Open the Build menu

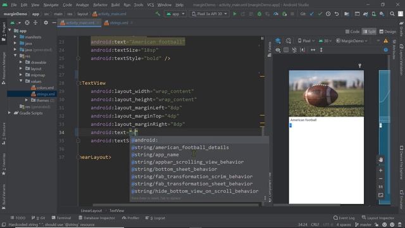point(115,4)
